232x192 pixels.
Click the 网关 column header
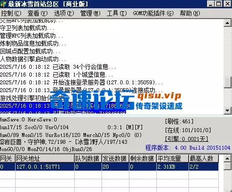(x=7, y=158)
